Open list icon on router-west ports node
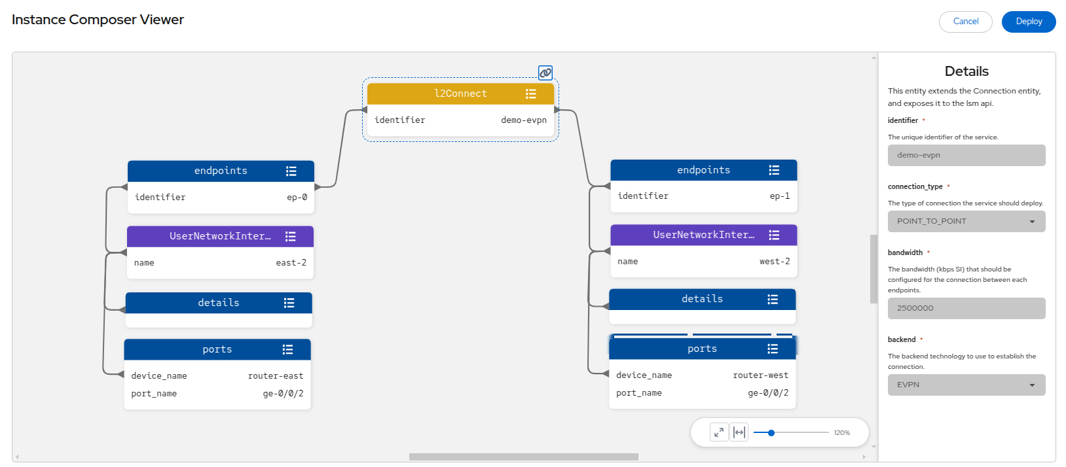The height and width of the screenshot is (467, 1066). pos(773,349)
